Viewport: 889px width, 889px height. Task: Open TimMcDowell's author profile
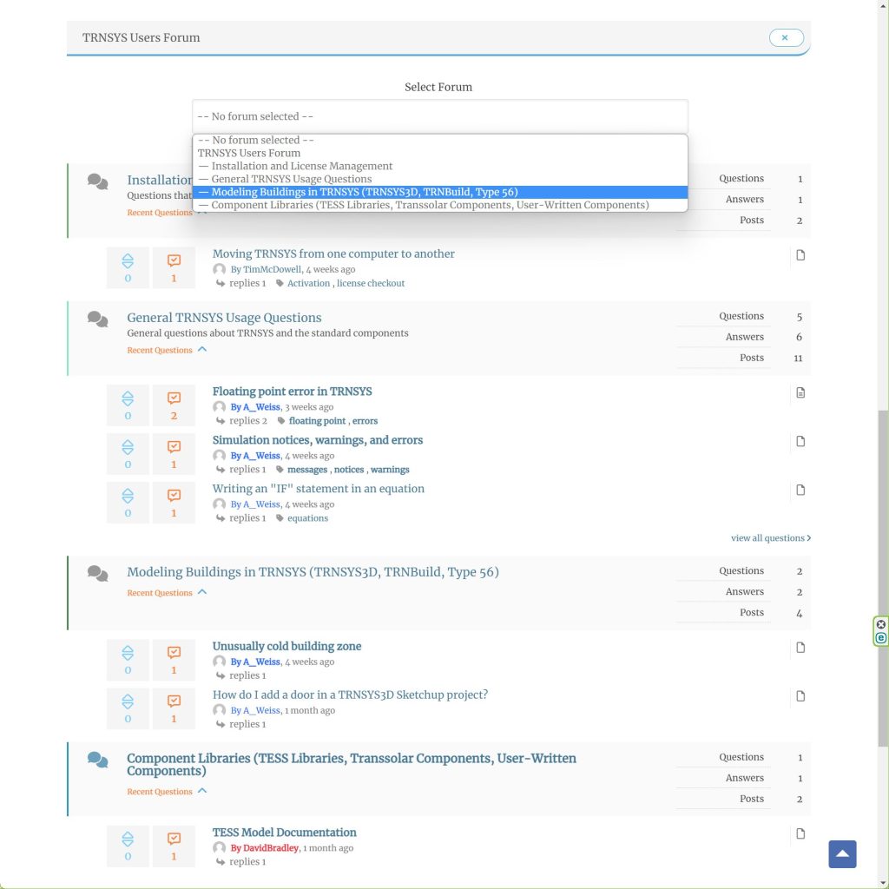point(272,270)
